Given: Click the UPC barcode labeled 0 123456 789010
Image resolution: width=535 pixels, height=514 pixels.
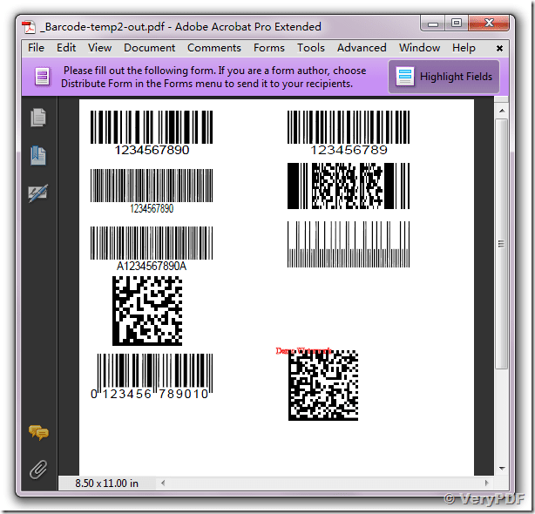Looking at the screenshot, I should pos(152,376).
